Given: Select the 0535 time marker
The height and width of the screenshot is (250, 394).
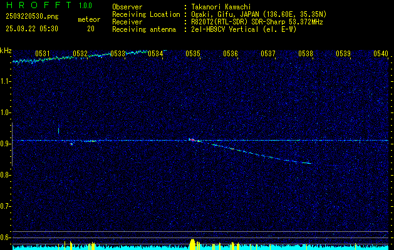Looking at the screenshot, I should 194,54.
